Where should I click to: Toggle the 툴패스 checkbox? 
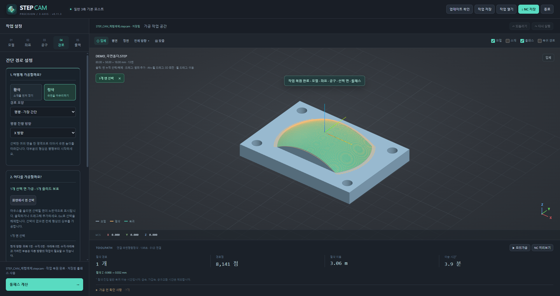[x=522, y=41]
